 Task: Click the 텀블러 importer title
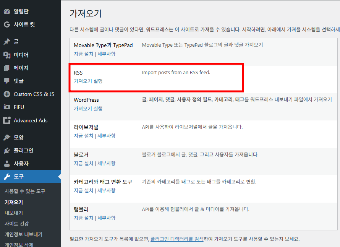pyautogui.click(x=81, y=210)
